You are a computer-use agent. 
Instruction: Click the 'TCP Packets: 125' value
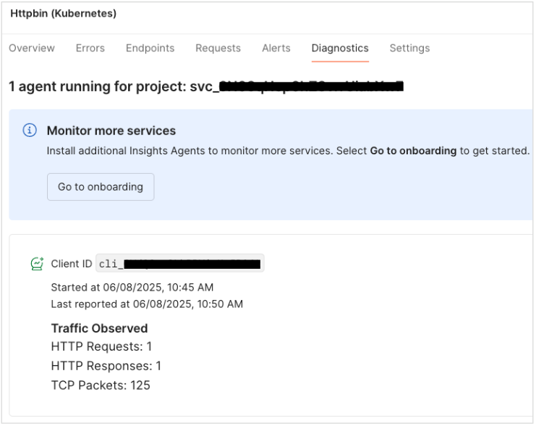tap(101, 385)
